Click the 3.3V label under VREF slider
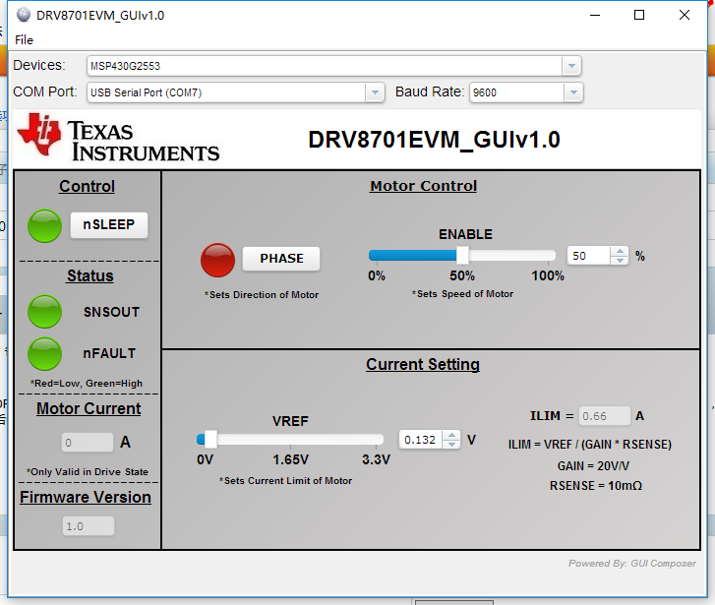 tap(377, 459)
